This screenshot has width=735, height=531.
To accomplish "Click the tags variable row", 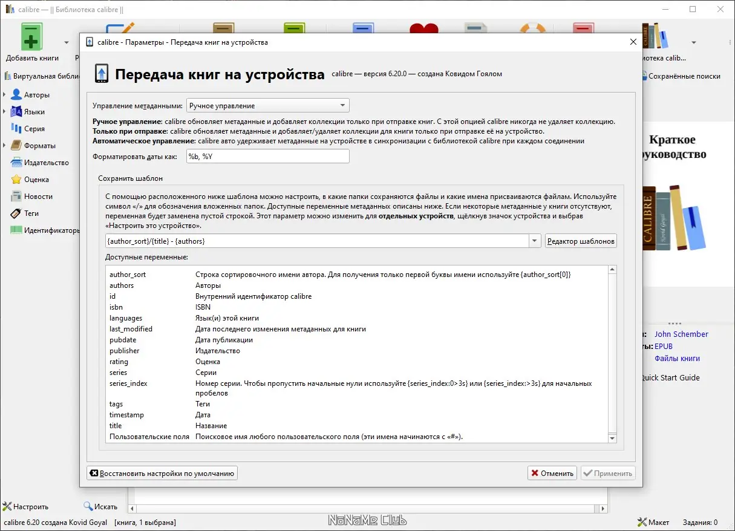I will pos(357,404).
